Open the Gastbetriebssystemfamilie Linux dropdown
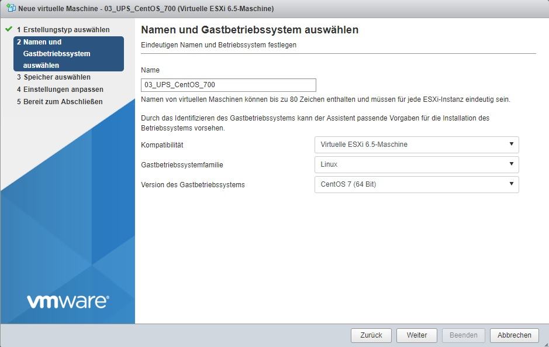 coord(417,165)
